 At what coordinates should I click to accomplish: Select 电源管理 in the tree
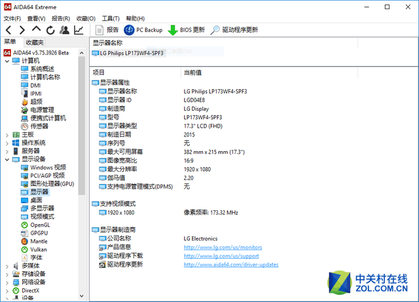tap(37, 110)
